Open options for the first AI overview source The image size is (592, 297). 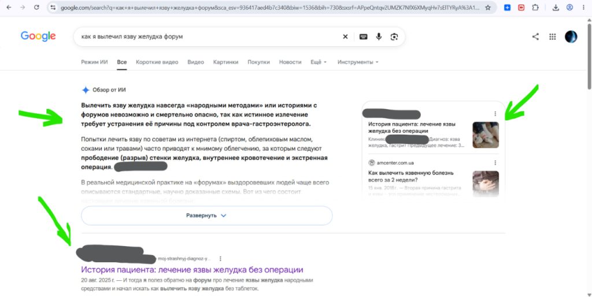click(x=495, y=114)
